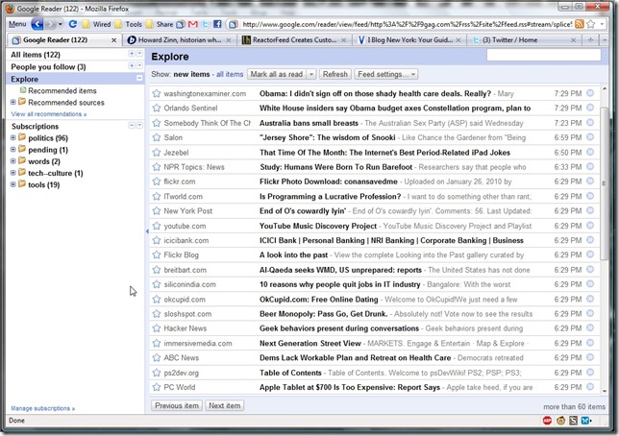The image size is (619, 436).
Task: Show all items link
Action: pyautogui.click(x=230, y=74)
